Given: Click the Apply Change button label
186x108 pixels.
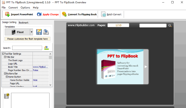Looking at the screenshot, I should click(51, 14).
